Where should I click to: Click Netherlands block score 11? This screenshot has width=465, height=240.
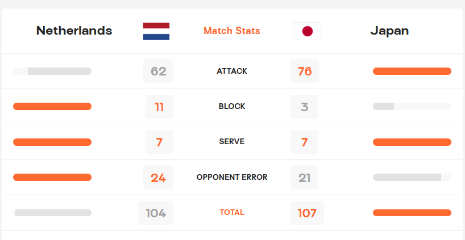pyautogui.click(x=159, y=107)
